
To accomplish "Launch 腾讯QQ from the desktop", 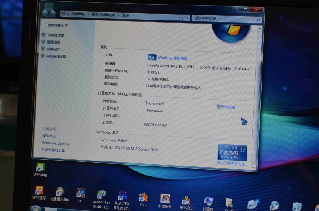I will click(x=186, y=203).
